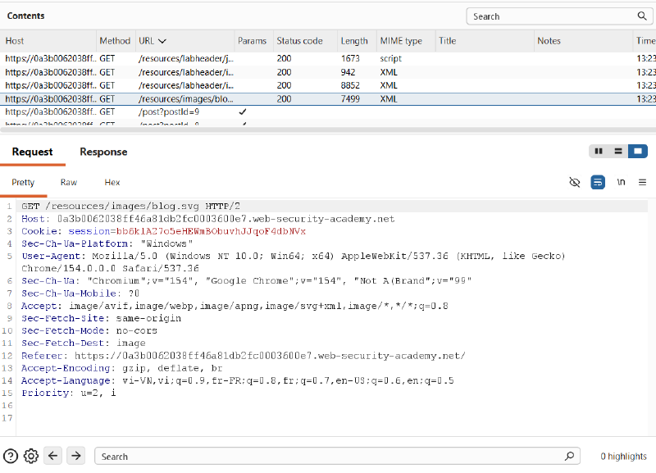Click the Sec-Fetch-Dest header line
This screenshot has width=656, height=473.
point(84,343)
